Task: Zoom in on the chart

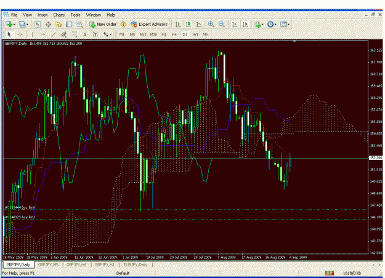Action: (x=211, y=24)
